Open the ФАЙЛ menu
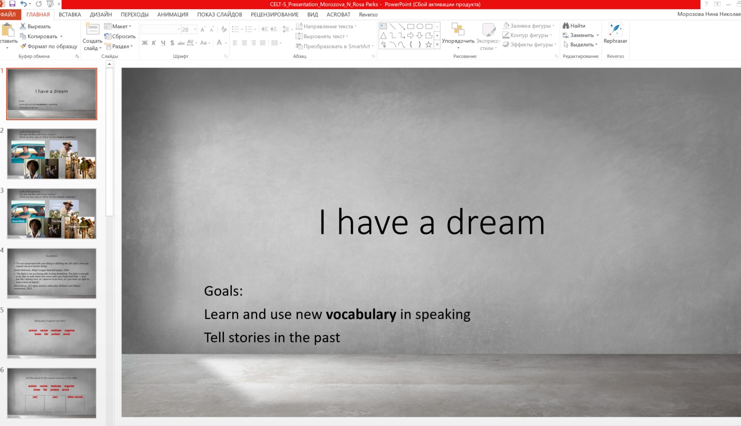 click(x=8, y=15)
